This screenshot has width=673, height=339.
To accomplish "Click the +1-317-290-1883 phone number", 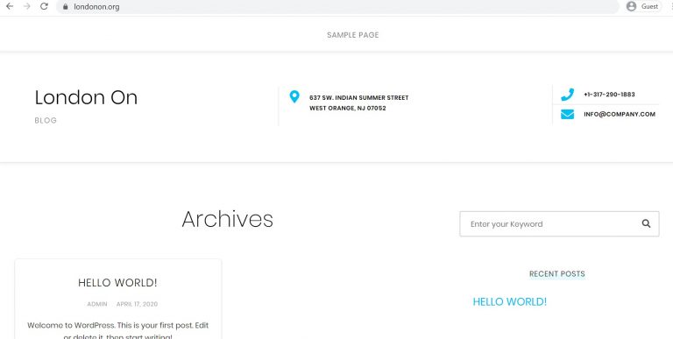I will [x=609, y=95].
